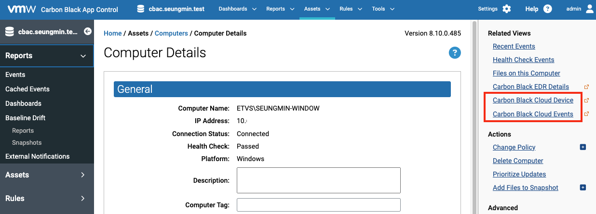Select Events in the sidebar
The width and height of the screenshot is (596, 214).
click(x=15, y=75)
